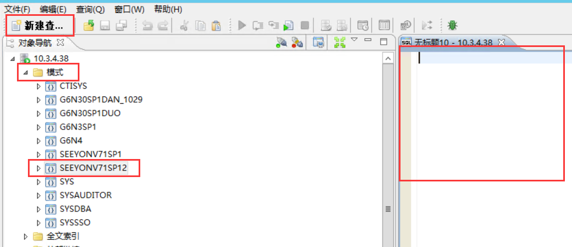572x247 pixels.
Task: Select CTISYS in the schema tree
Action: click(73, 86)
